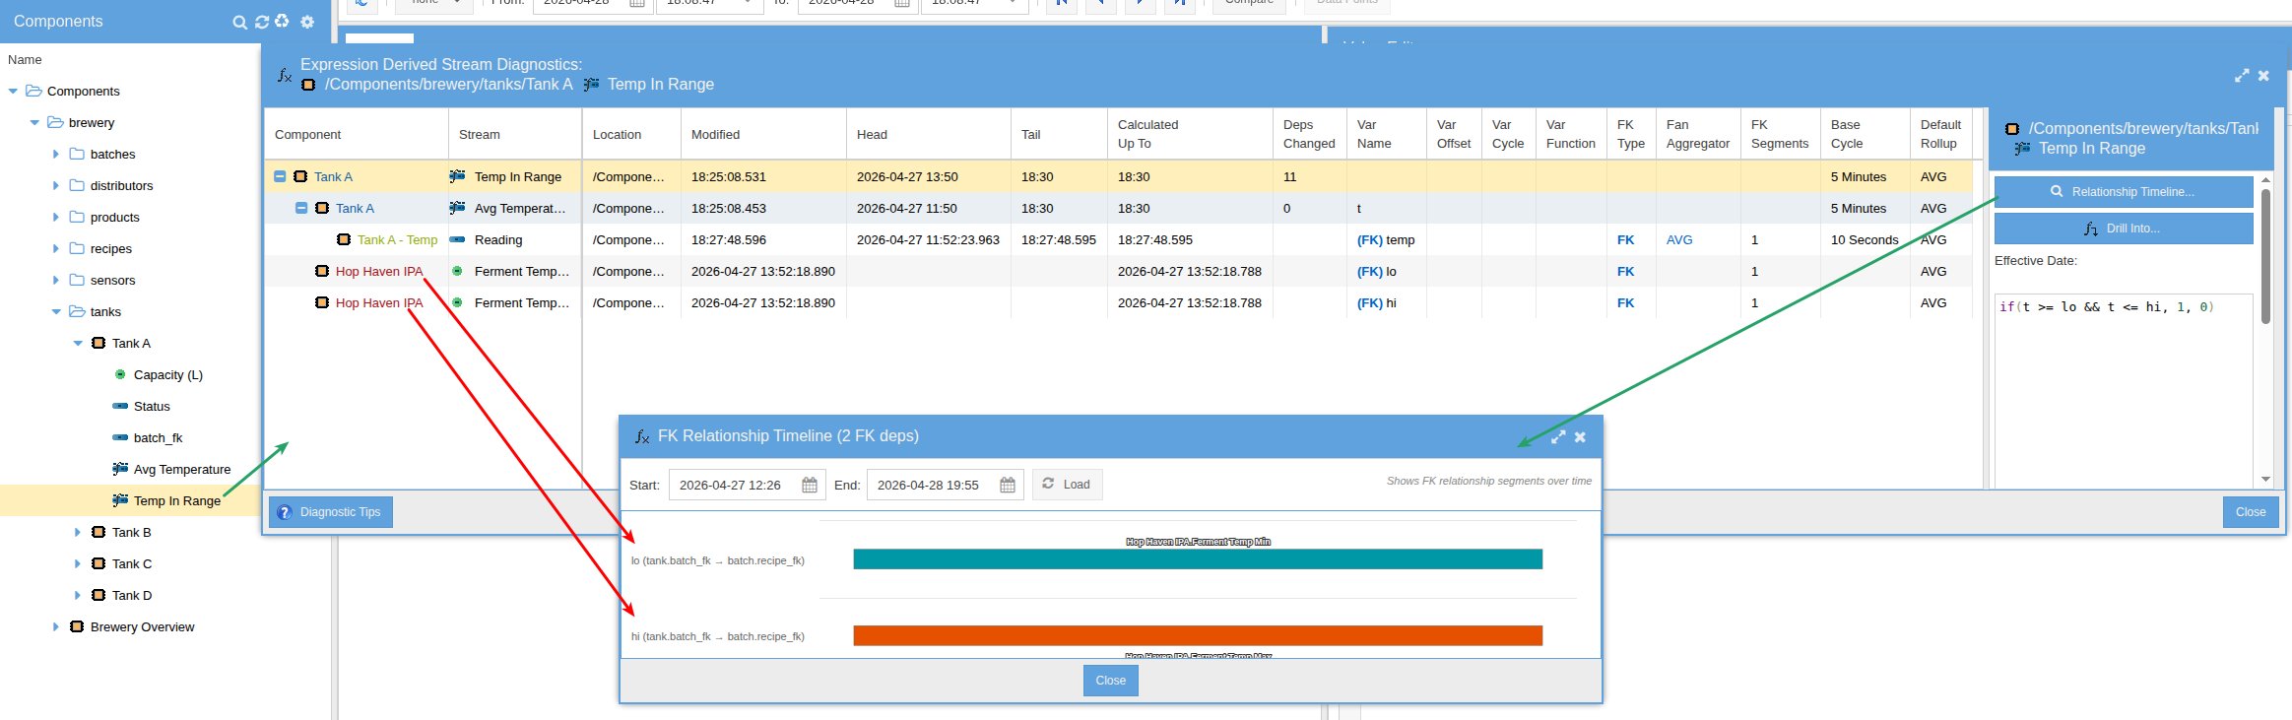Click the component icon next to Tank B in the tree
Viewport: 2292px width, 720px height.
pos(98,532)
